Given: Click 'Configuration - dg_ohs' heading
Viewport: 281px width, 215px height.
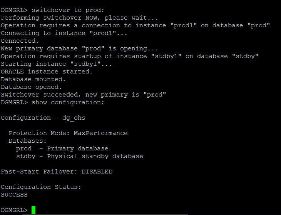Looking at the screenshot, I should [x=43, y=118].
